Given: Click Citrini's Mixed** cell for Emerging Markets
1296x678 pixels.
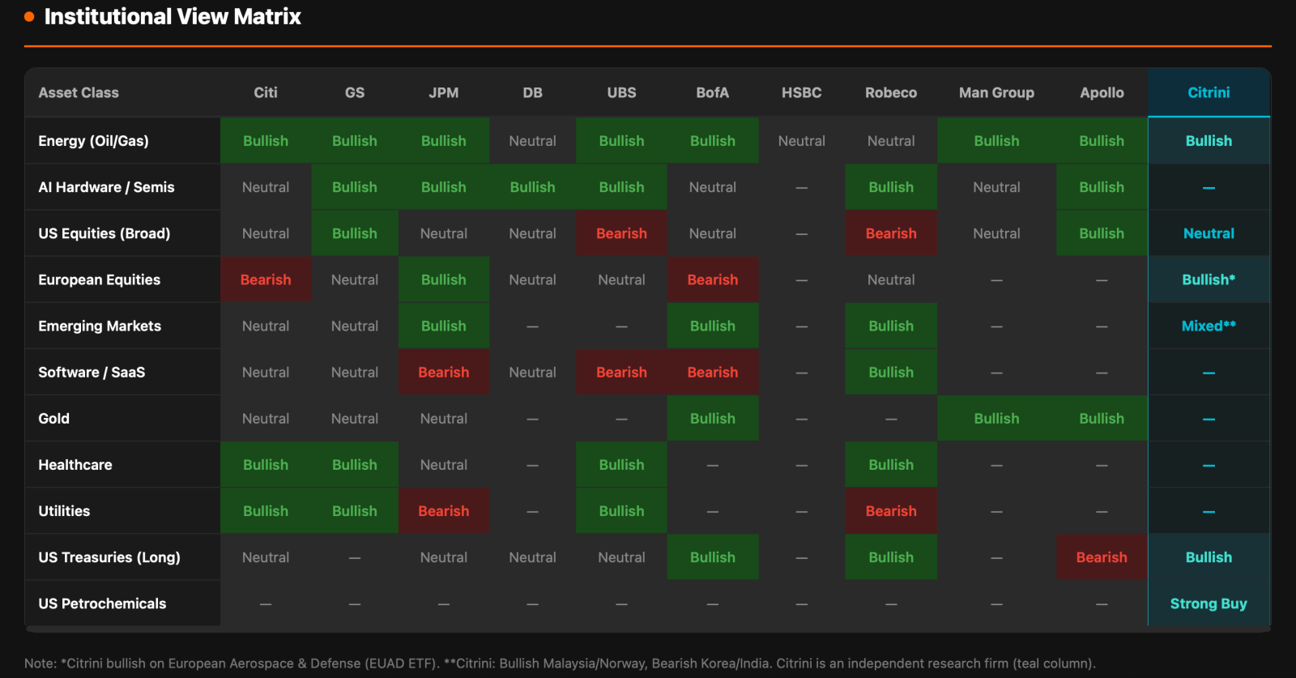Looking at the screenshot, I should 1209,326.
